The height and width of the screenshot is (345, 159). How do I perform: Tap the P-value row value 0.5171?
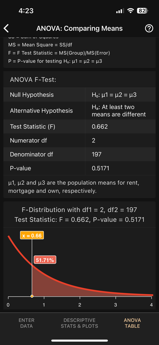pos(100,168)
